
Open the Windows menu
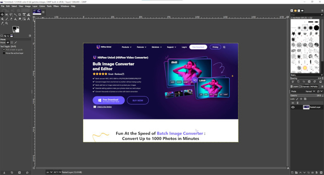(x=65, y=6)
